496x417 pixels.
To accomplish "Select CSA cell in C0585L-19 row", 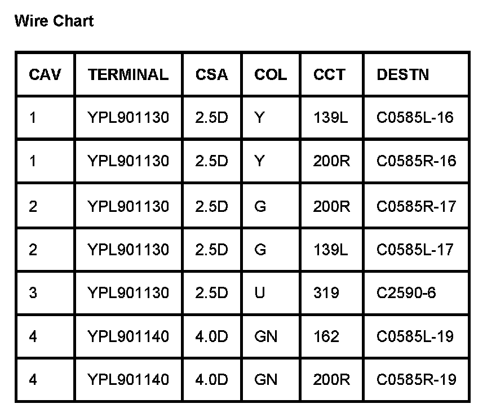I will pos(212,336).
